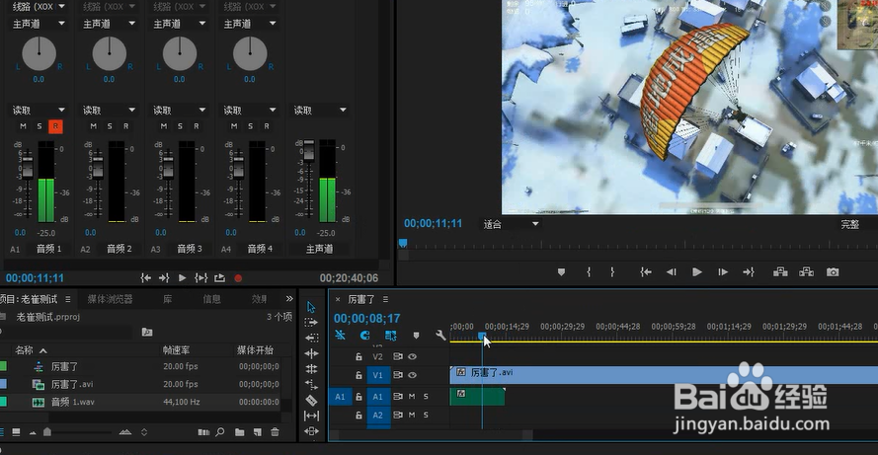
Task: Export frame with camera icon
Action: (x=833, y=272)
